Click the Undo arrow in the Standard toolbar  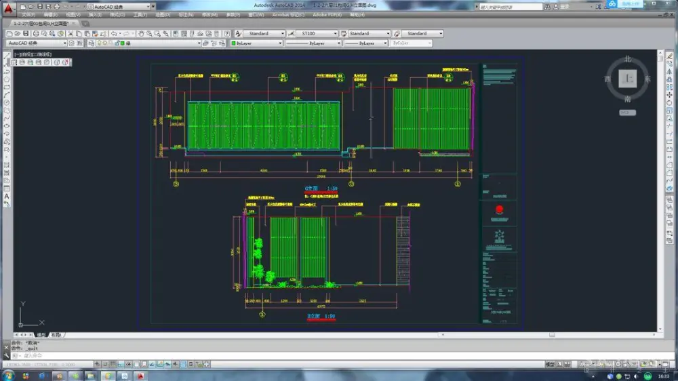113,33
